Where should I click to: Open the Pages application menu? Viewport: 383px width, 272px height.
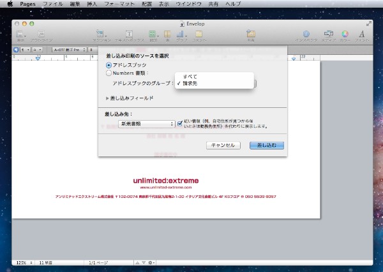tap(27, 4)
